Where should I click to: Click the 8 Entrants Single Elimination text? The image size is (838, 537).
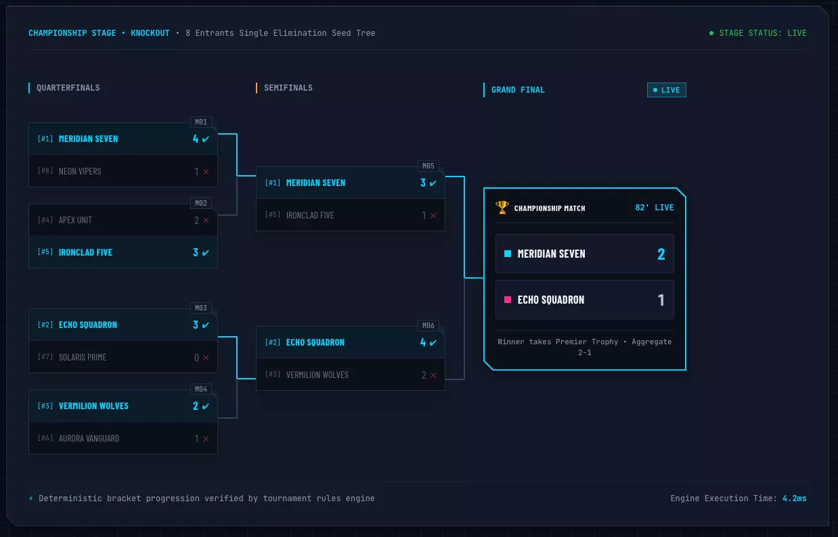280,33
